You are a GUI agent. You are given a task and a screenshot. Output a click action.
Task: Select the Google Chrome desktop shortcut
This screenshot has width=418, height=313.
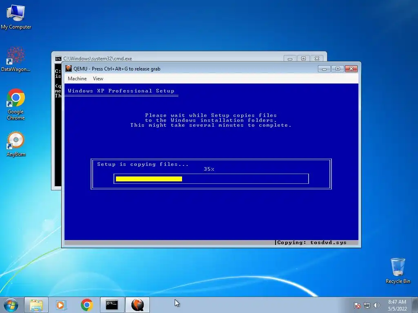click(16, 104)
